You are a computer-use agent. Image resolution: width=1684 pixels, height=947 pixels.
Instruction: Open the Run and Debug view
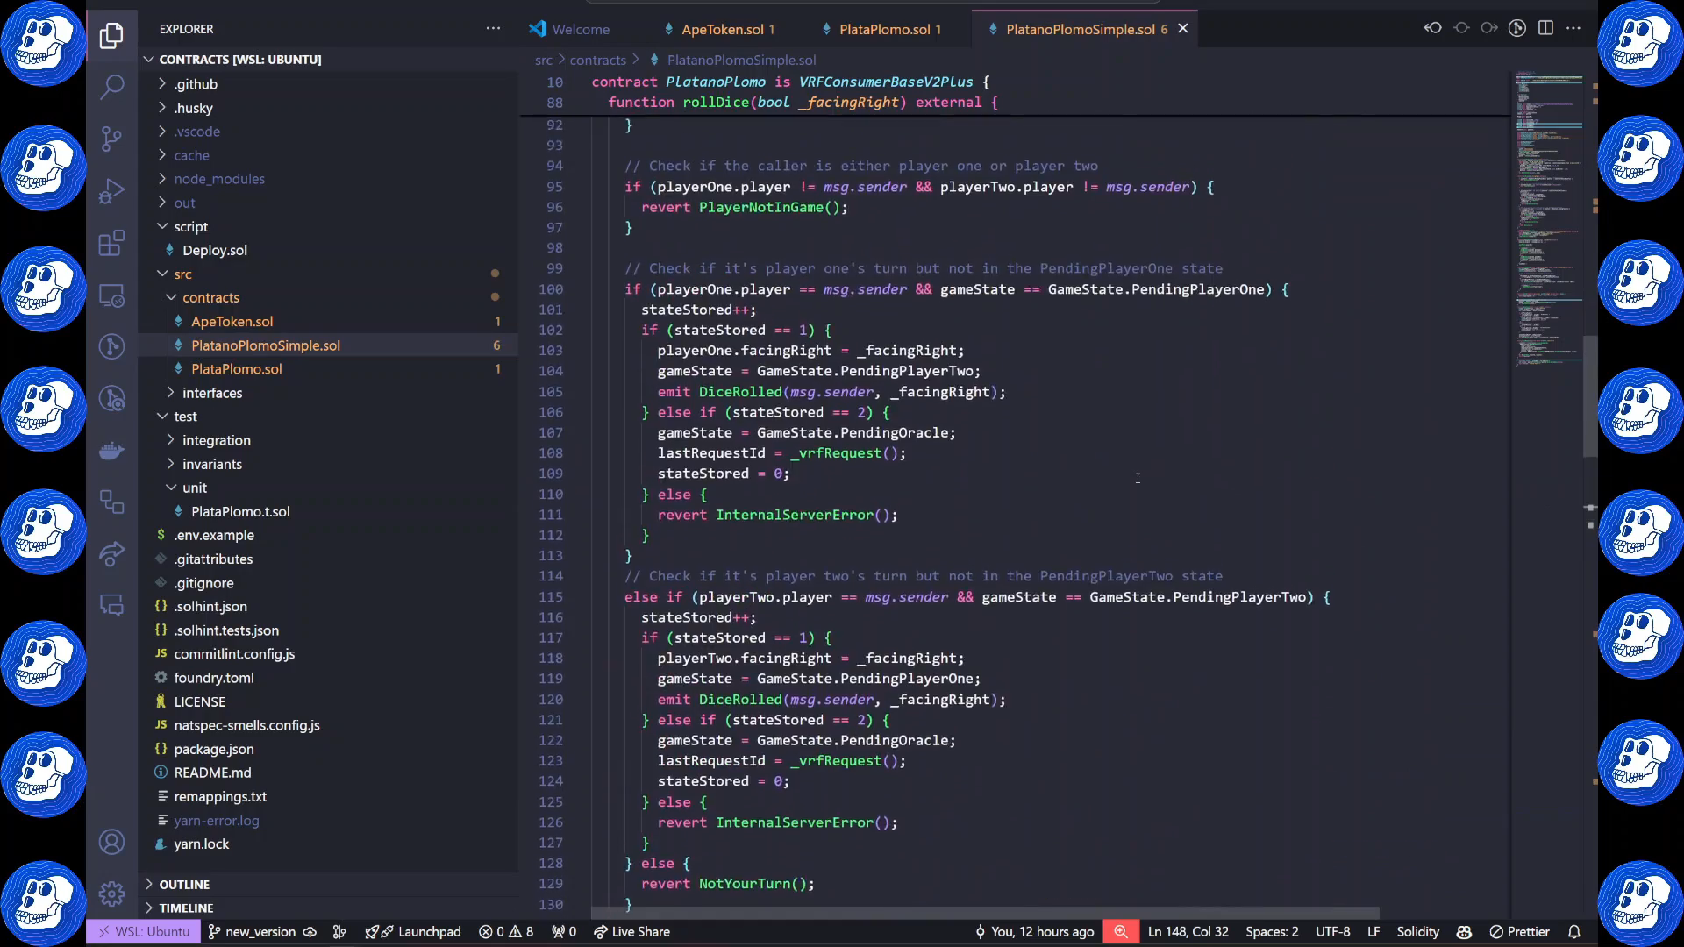pyautogui.click(x=111, y=191)
